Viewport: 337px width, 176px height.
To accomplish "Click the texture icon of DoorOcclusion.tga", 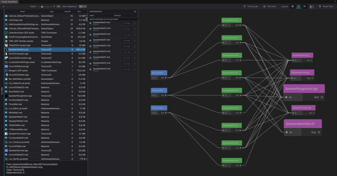I will (6, 54).
